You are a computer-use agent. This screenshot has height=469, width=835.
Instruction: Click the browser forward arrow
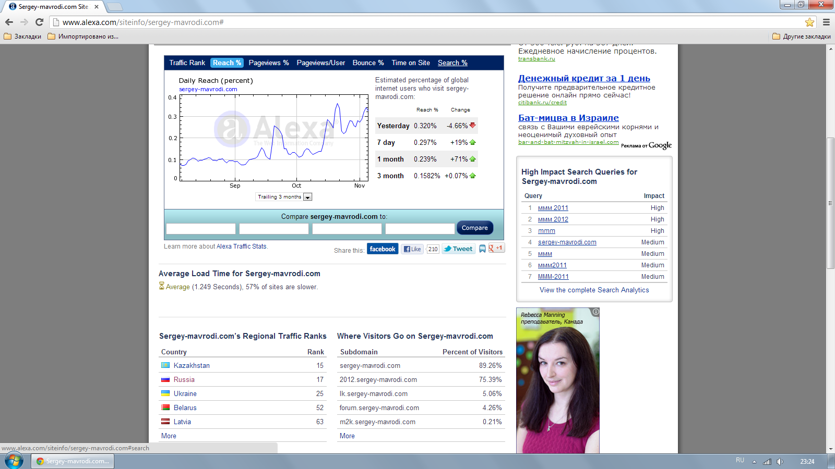24,22
